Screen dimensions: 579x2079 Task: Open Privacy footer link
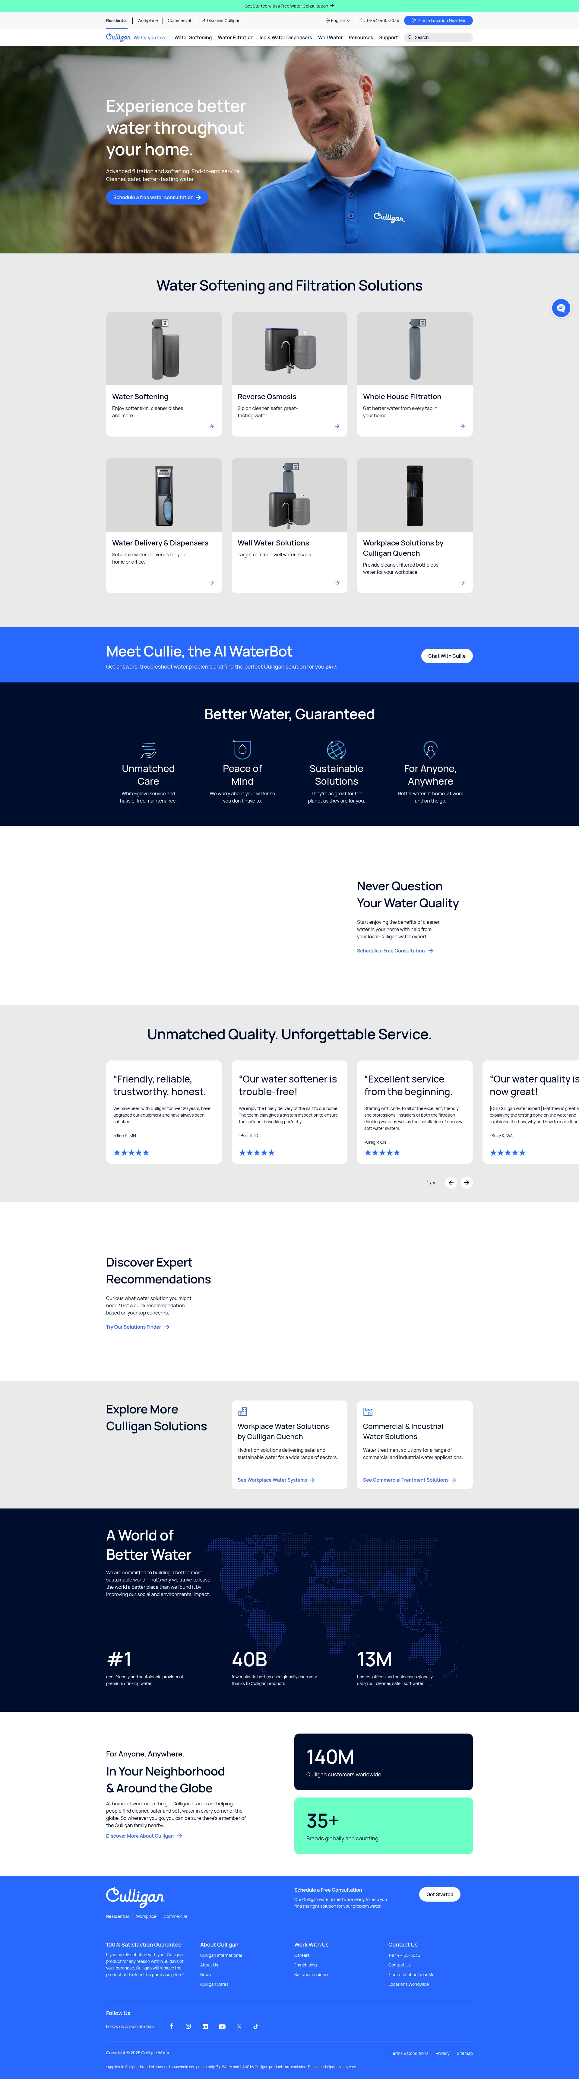(443, 2053)
